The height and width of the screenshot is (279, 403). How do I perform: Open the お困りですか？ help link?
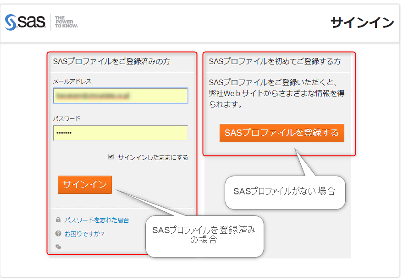point(84,234)
